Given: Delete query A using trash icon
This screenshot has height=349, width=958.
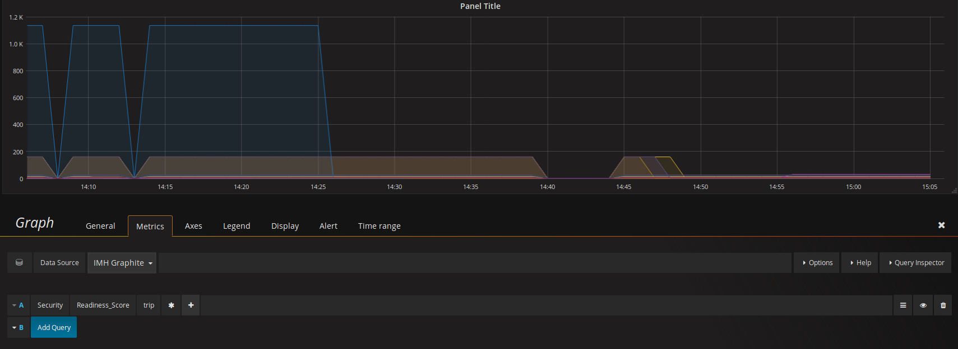Looking at the screenshot, I should [943, 305].
